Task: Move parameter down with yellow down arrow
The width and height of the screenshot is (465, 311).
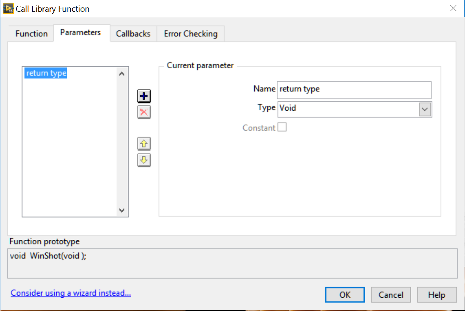Action: [144, 160]
